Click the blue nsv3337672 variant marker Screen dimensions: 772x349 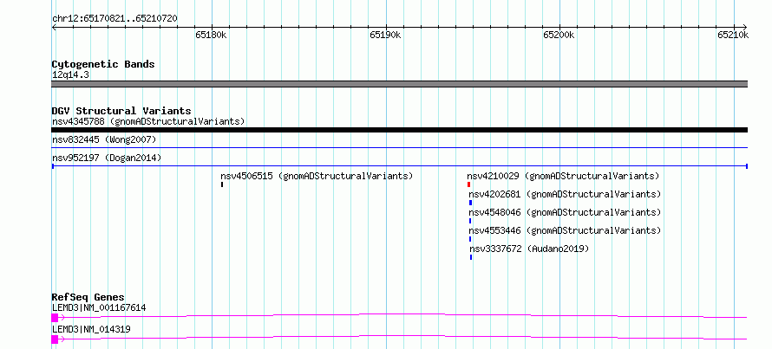point(471,257)
